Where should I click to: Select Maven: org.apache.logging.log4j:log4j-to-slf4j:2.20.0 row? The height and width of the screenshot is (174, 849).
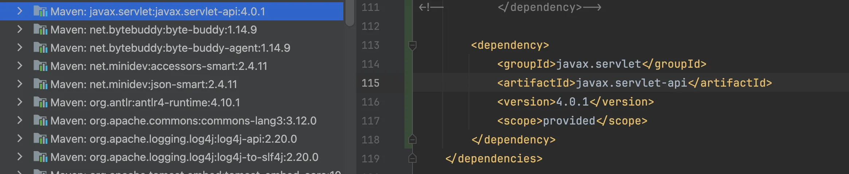172,157
